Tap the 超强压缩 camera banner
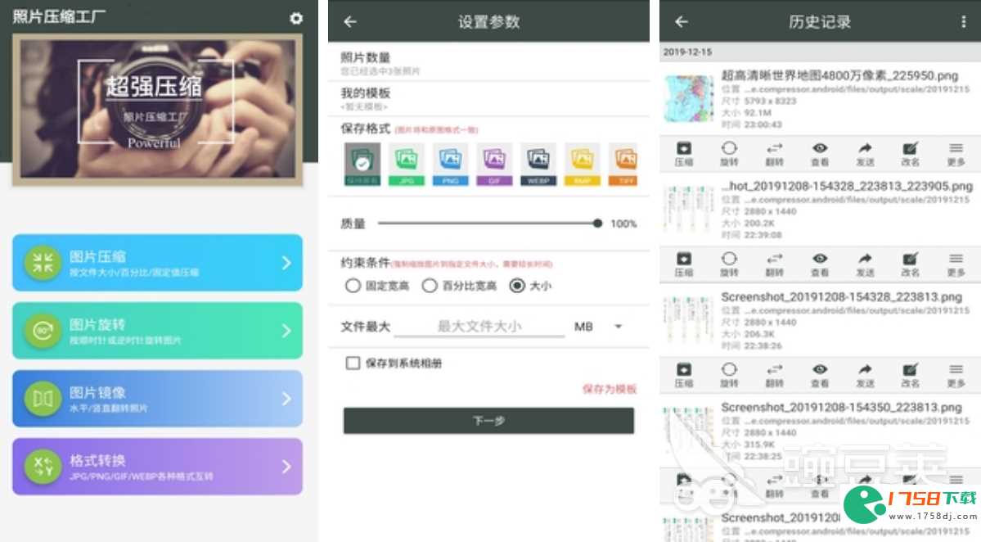 (x=158, y=110)
